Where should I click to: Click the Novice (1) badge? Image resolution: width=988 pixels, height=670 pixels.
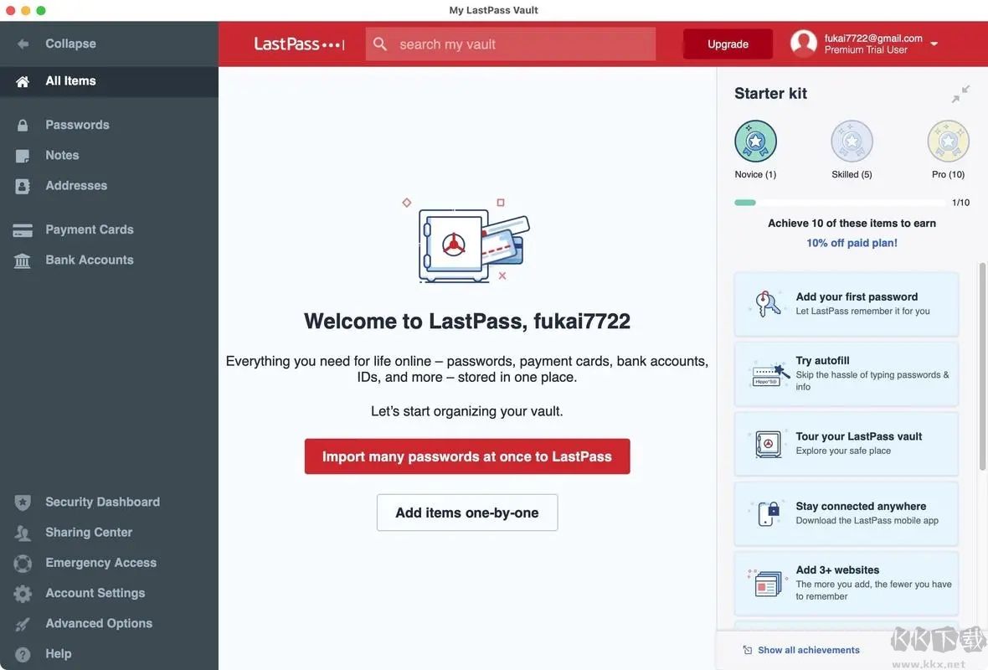755,142
